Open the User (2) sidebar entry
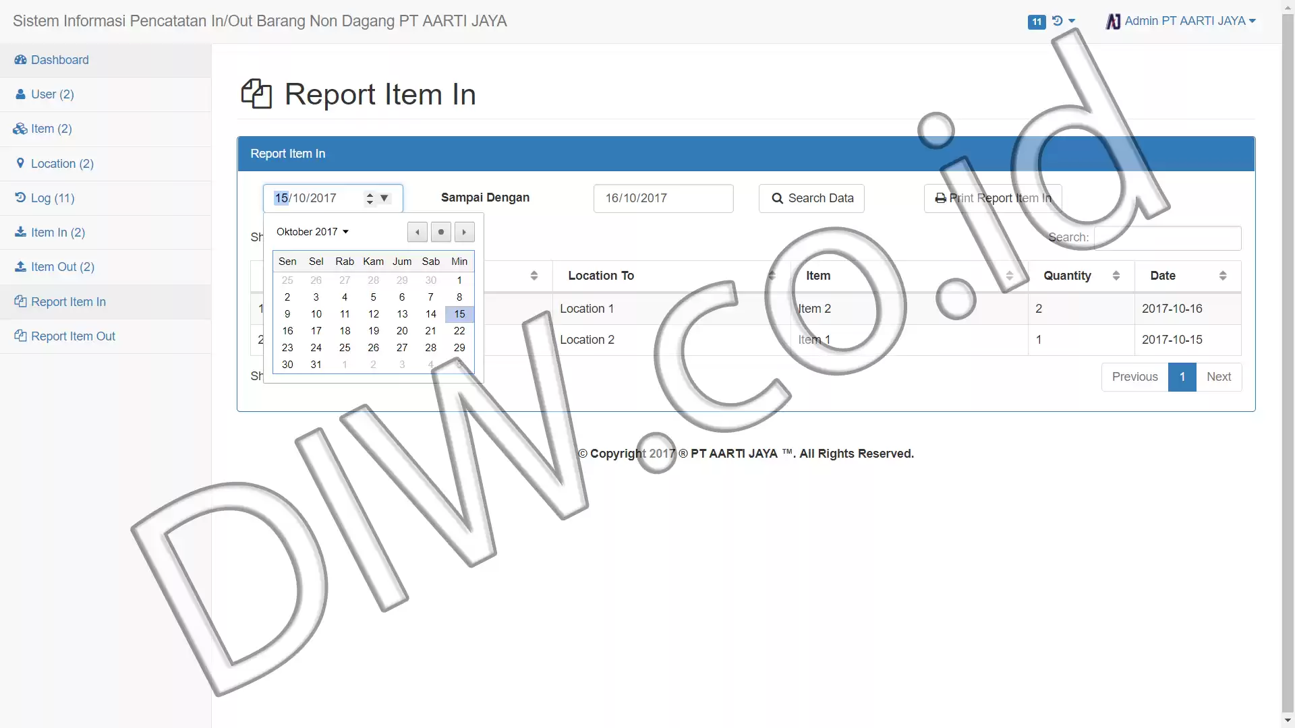This screenshot has height=728, width=1295. (105, 94)
